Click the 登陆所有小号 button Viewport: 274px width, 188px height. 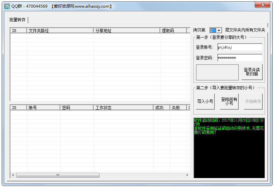229,102
